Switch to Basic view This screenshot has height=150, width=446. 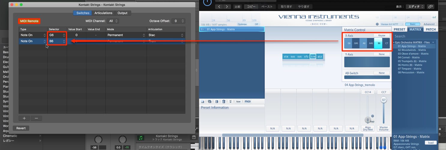413,24
